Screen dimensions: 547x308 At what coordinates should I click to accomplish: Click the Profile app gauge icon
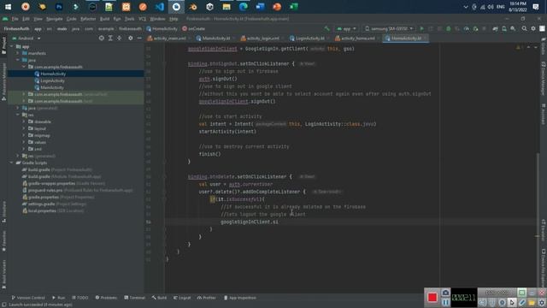click(x=467, y=28)
